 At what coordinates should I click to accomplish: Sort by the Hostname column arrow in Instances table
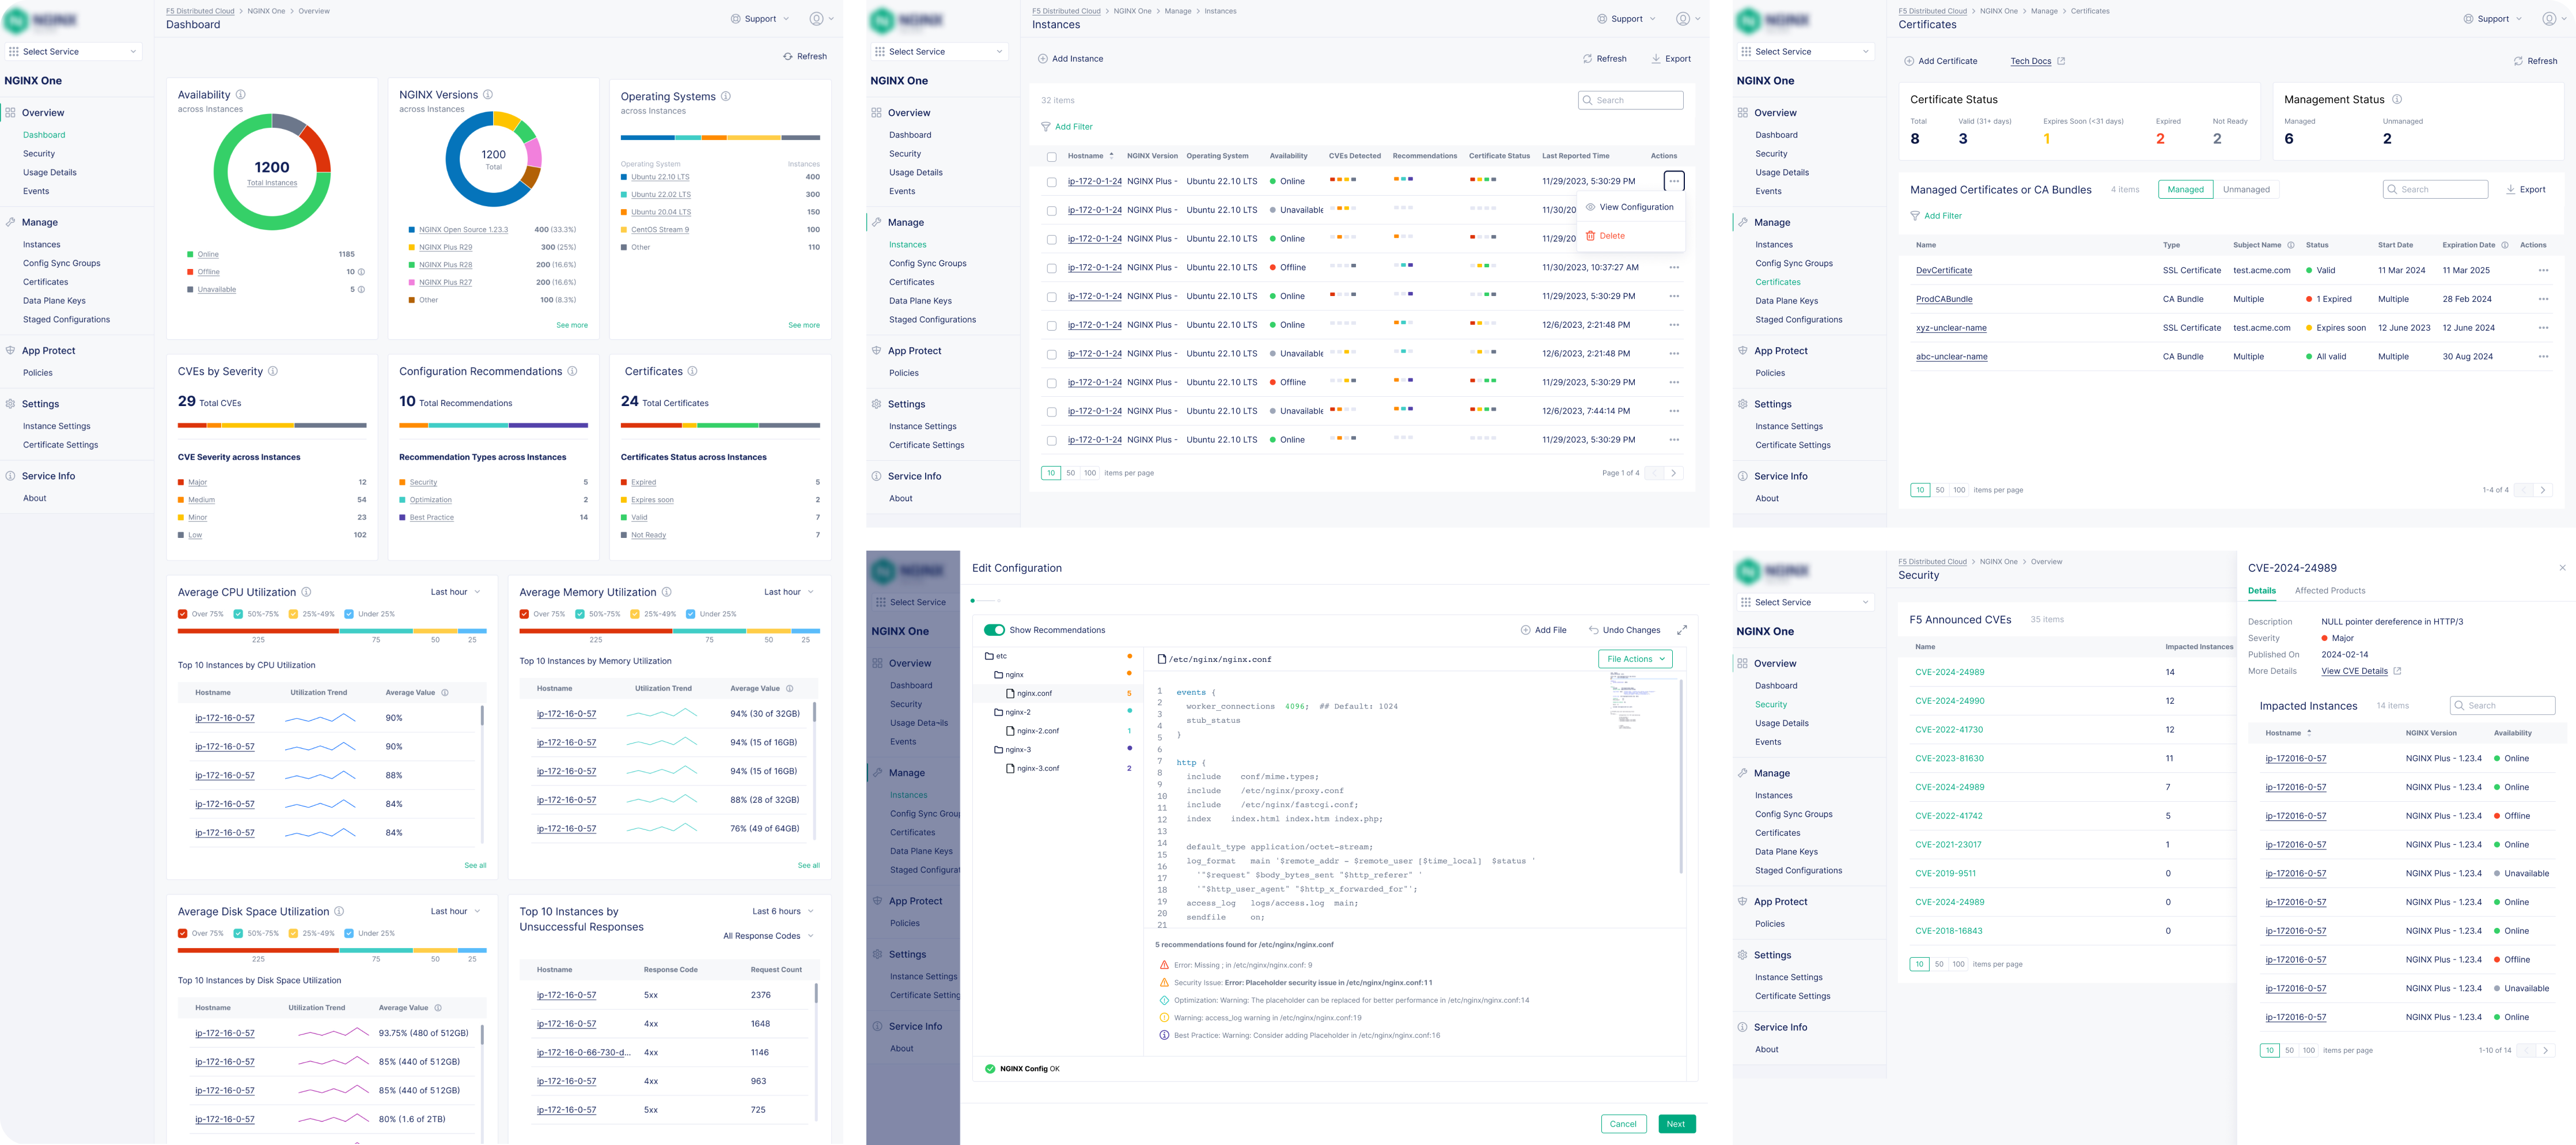coord(1111,156)
